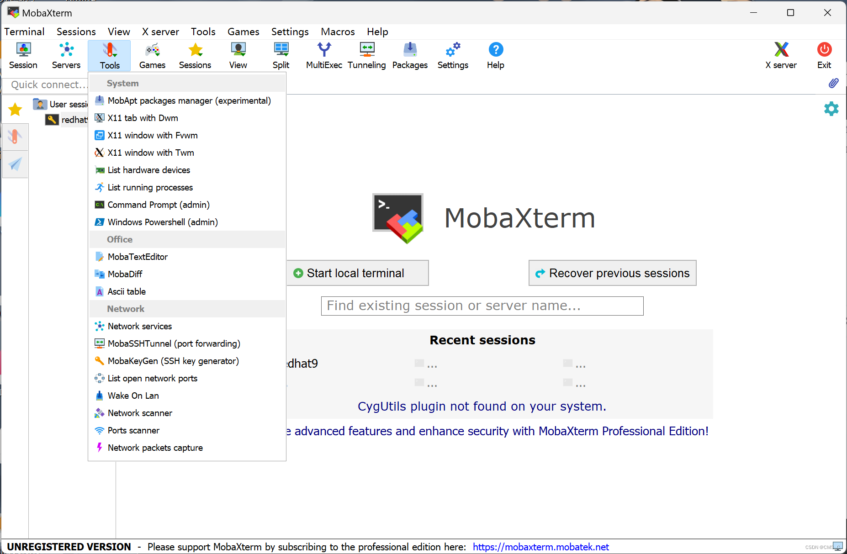The width and height of the screenshot is (847, 554).
Task: Open Command Prompt (admin)
Action: [x=187, y=205]
